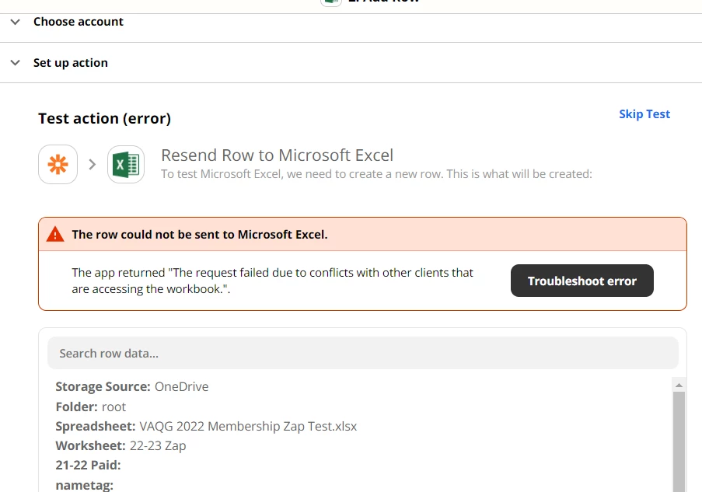Click the Skip Test link
The height and width of the screenshot is (492, 702).
pos(644,114)
